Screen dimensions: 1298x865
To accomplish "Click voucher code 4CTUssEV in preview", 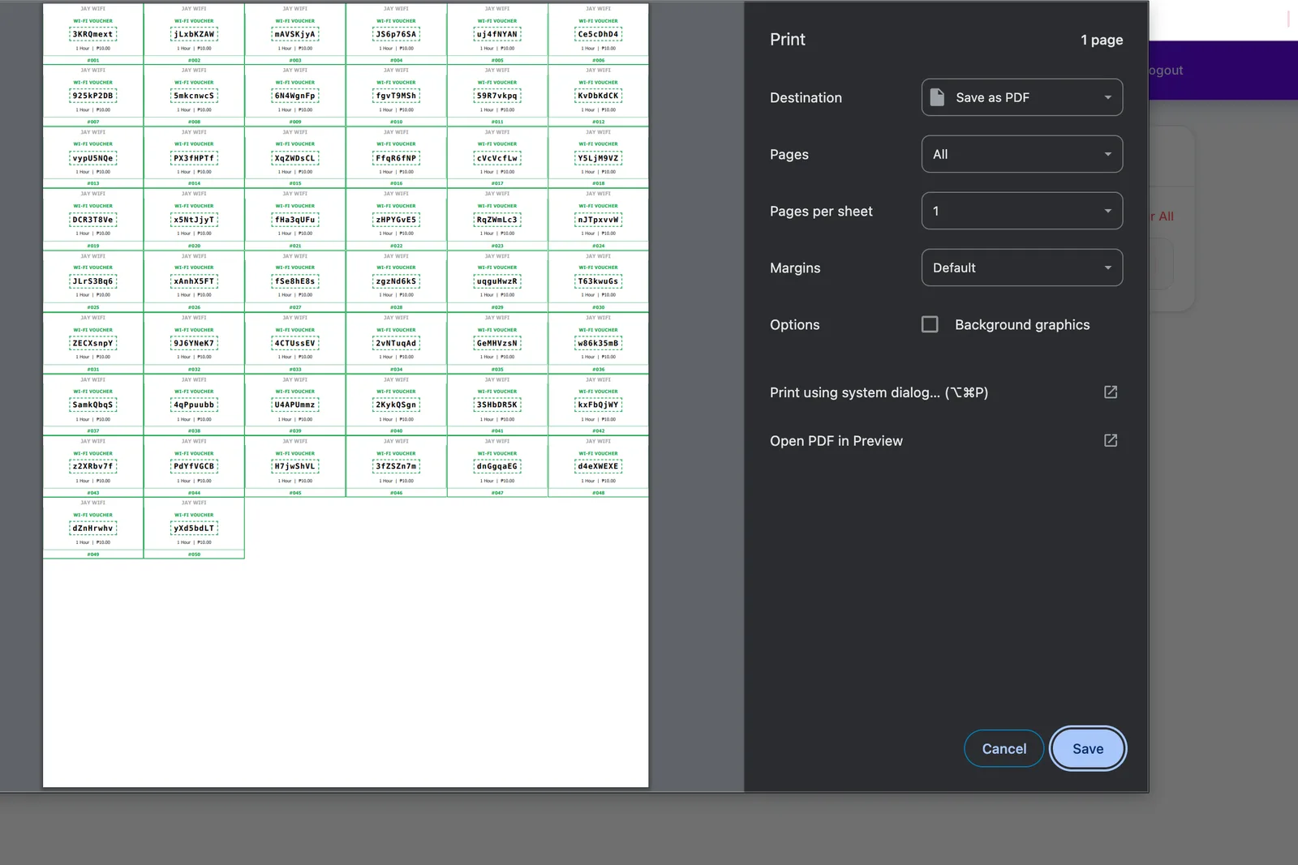I will pos(295,343).
